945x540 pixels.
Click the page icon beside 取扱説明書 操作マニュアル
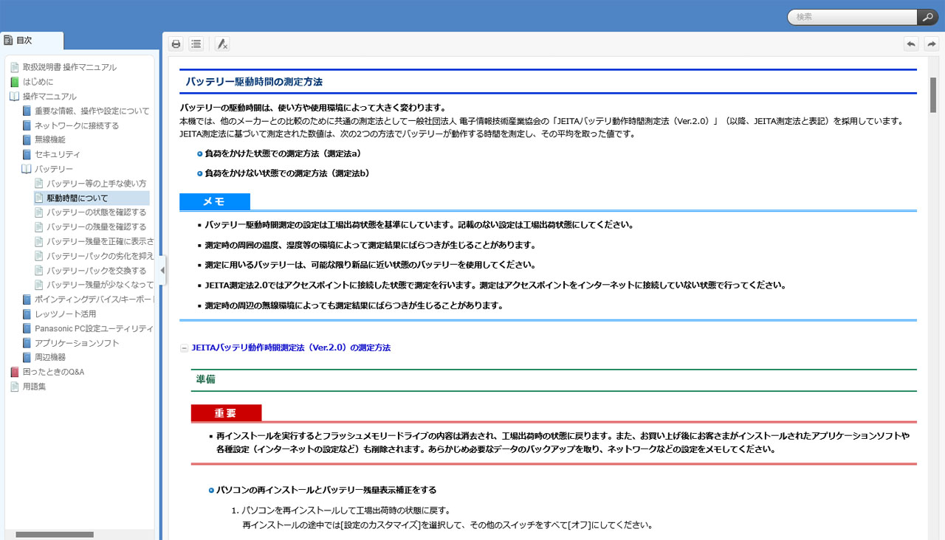pos(13,66)
